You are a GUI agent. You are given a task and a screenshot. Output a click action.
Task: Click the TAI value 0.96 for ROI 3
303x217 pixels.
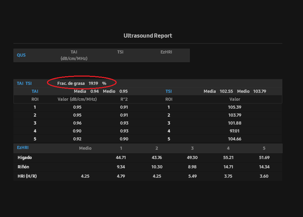tap(77, 123)
